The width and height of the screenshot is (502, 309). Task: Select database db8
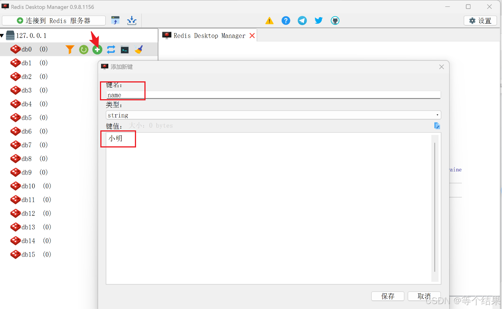pos(29,159)
